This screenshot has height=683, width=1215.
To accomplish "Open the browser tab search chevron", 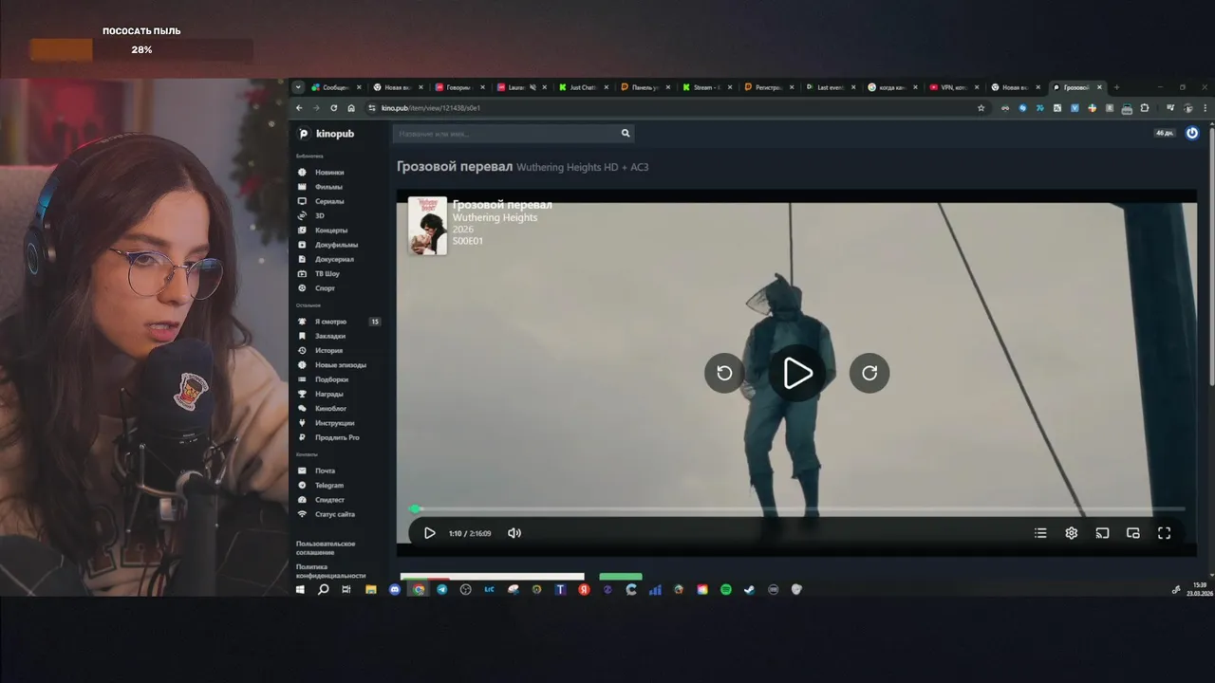I will tap(298, 87).
